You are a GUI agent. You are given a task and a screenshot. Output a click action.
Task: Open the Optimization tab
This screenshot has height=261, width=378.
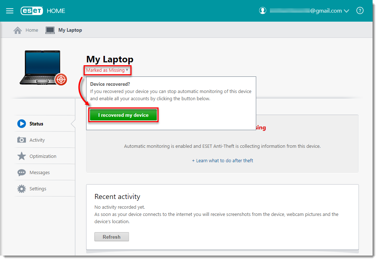[x=45, y=156]
